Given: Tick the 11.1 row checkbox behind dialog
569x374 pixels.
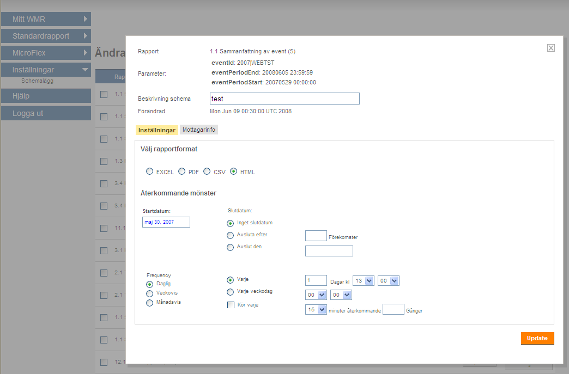Looking at the screenshot, I should coord(104,228).
